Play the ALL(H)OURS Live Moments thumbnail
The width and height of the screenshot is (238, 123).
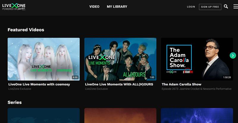click(x=120, y=59)
